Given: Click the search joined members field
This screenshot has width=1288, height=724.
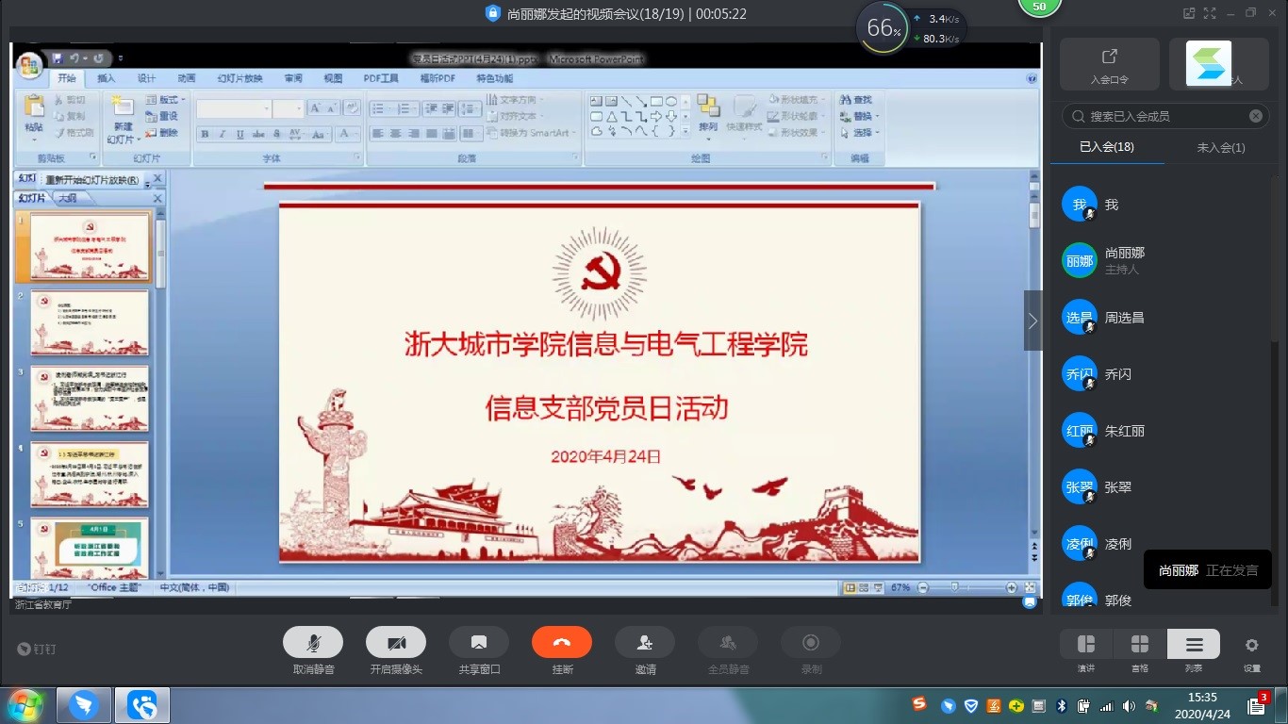Looking at the screenshot, I should pos(1164,116).
